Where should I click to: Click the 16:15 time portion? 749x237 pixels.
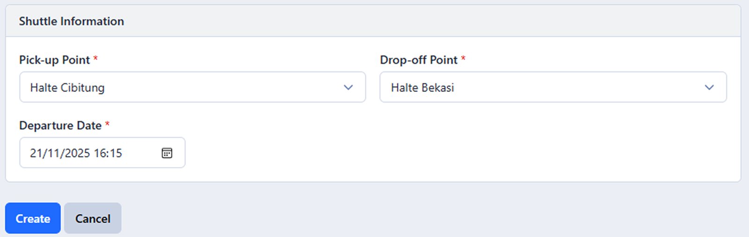coord(108,153)
